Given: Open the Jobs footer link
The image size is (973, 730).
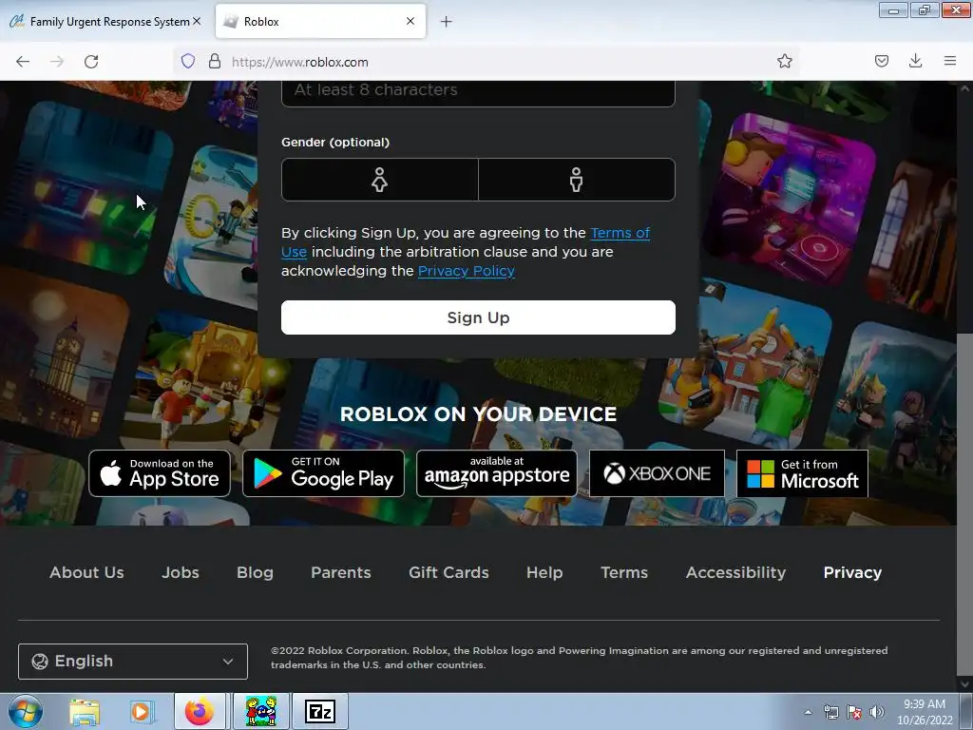Looking at the screenshot, I should [x=180, y=572].
